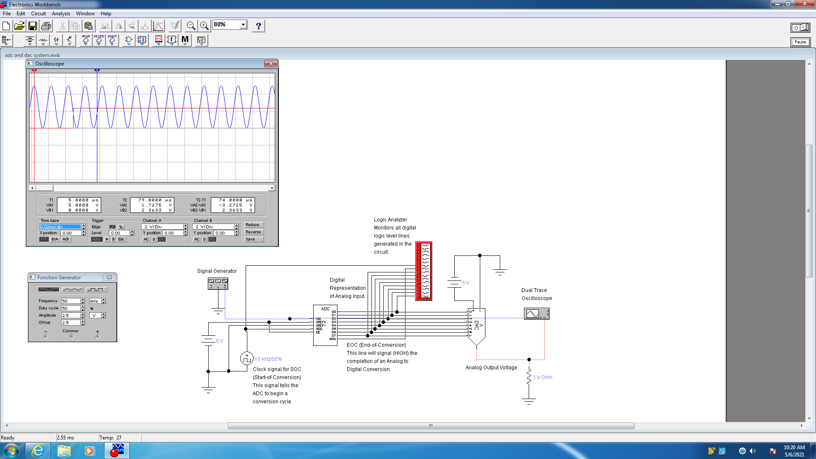The height and width of the screenshot is (459, 816).
Task: Open the Digital ICs (DIGIT) parts bin
Action: (112, 40)
